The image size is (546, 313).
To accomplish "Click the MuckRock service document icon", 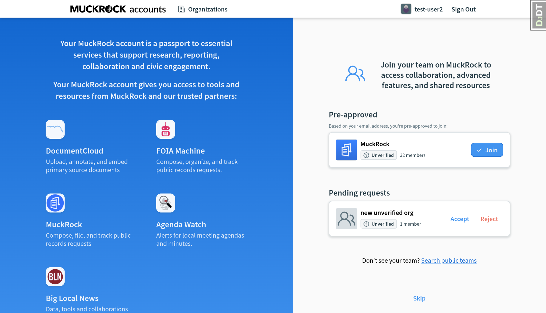I will (55, 203).
